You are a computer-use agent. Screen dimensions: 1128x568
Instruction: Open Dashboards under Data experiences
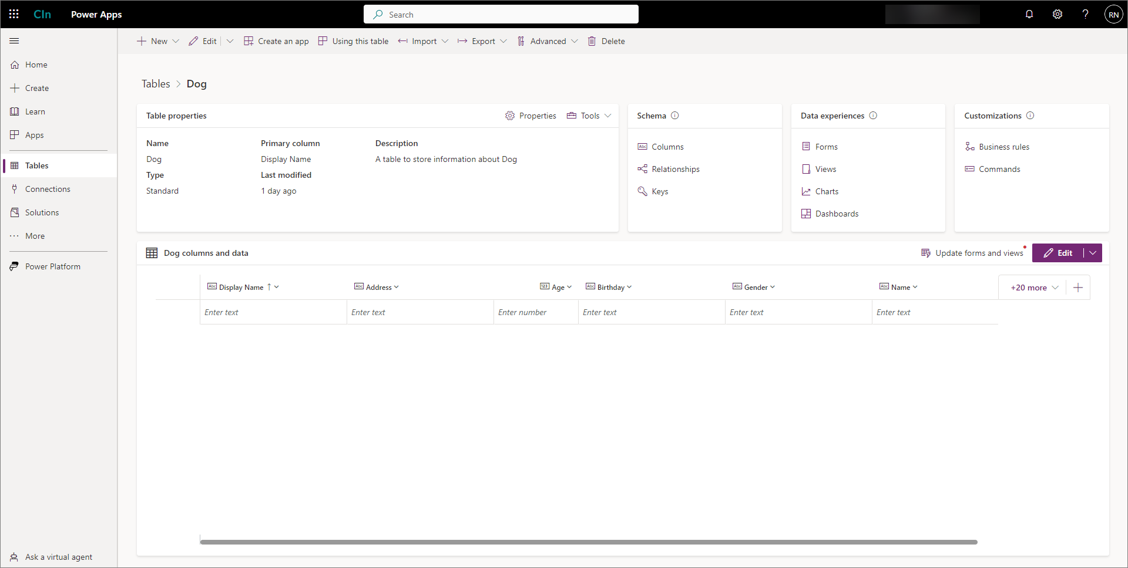[837, 213]
